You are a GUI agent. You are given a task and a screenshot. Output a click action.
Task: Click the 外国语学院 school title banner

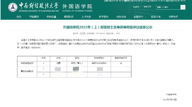coord(77,8)
